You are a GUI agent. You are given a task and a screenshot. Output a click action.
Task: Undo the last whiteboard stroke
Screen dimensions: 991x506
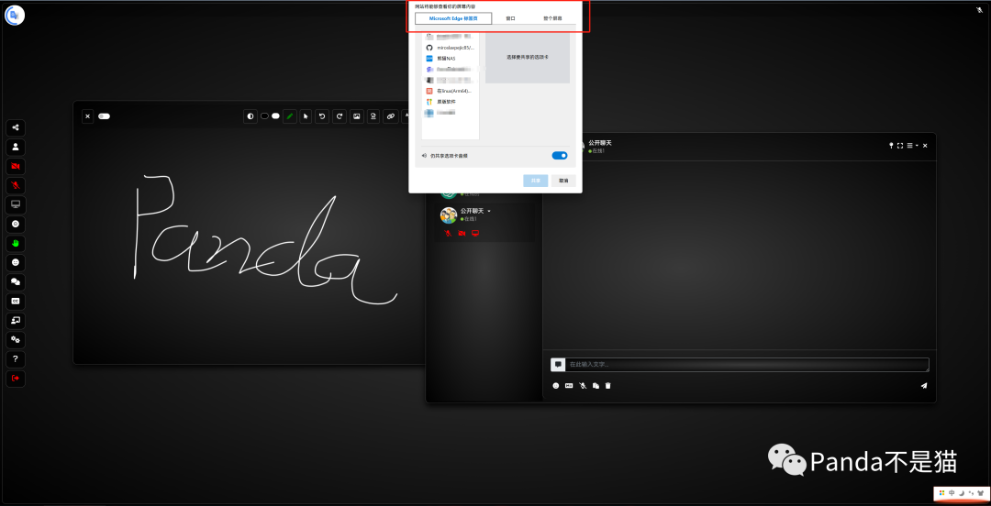(x=322, y=116)
